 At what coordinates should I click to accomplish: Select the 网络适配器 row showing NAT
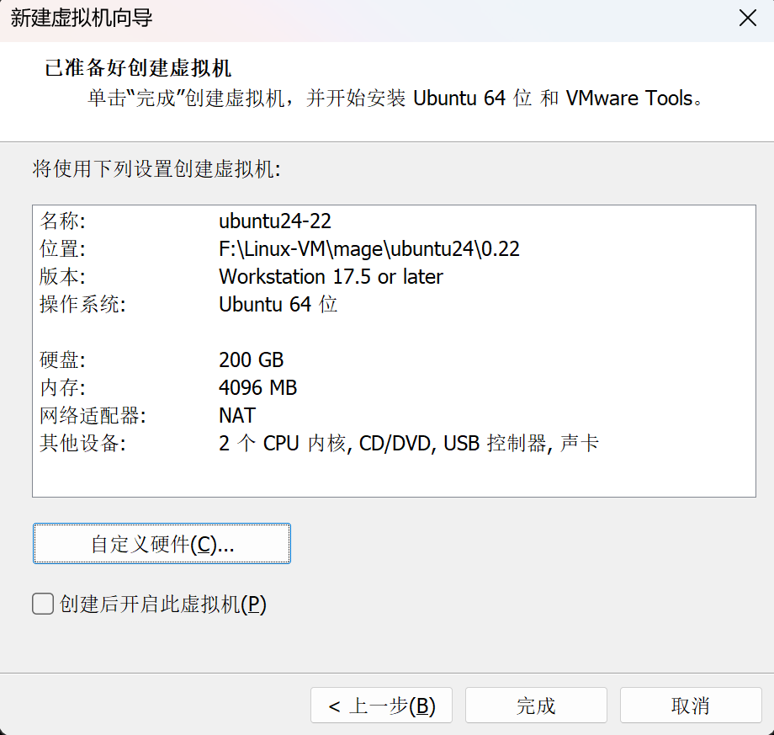(x=236, y=415)
